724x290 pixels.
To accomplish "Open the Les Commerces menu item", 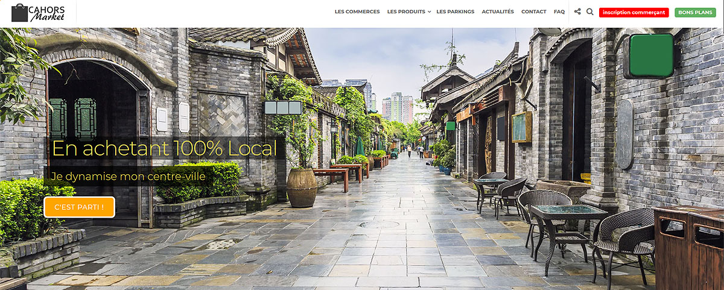I will 357,11.
